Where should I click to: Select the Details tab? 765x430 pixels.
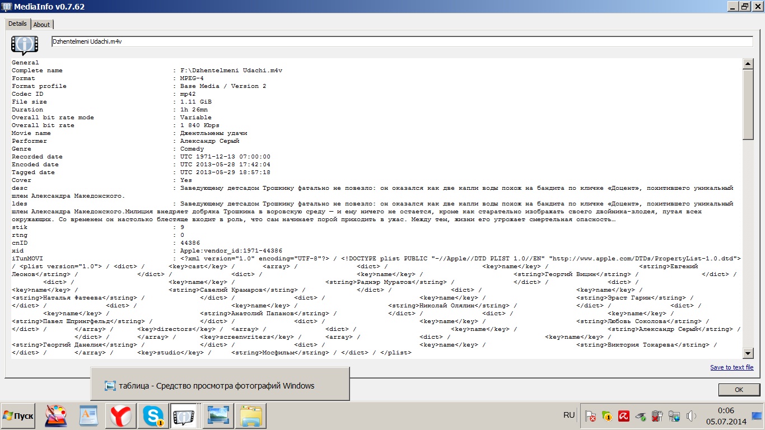pos(17,24)
